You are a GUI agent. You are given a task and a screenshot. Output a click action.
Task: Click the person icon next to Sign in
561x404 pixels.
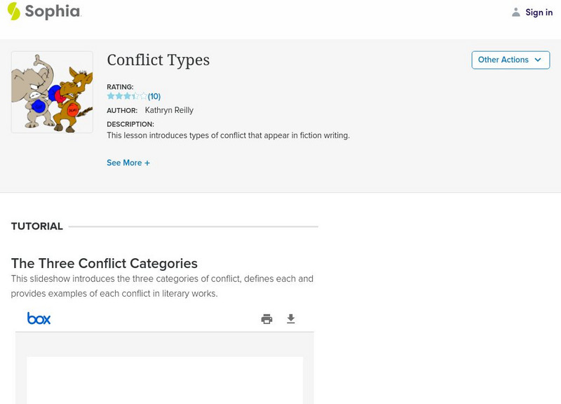click(x=515, y=12)
